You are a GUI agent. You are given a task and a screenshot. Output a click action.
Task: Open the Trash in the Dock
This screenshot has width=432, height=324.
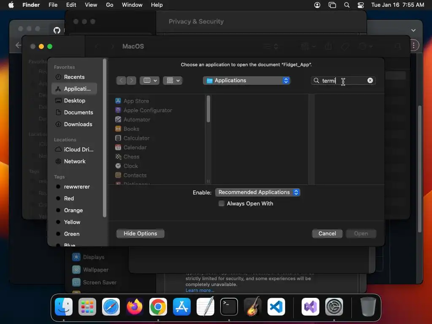(368, 307)
